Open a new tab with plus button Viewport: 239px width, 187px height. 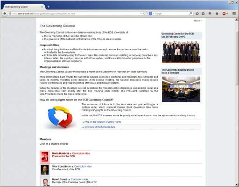pos(49,7)
